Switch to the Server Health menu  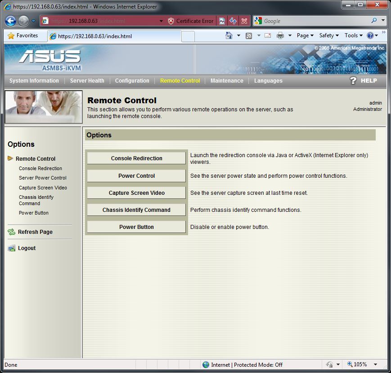click(x=87, y=81)
